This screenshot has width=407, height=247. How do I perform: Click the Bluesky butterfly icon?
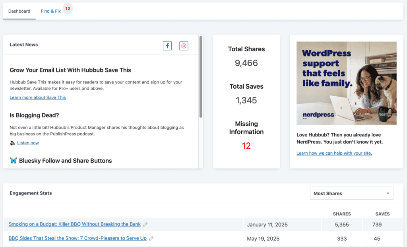click(13, 161)
